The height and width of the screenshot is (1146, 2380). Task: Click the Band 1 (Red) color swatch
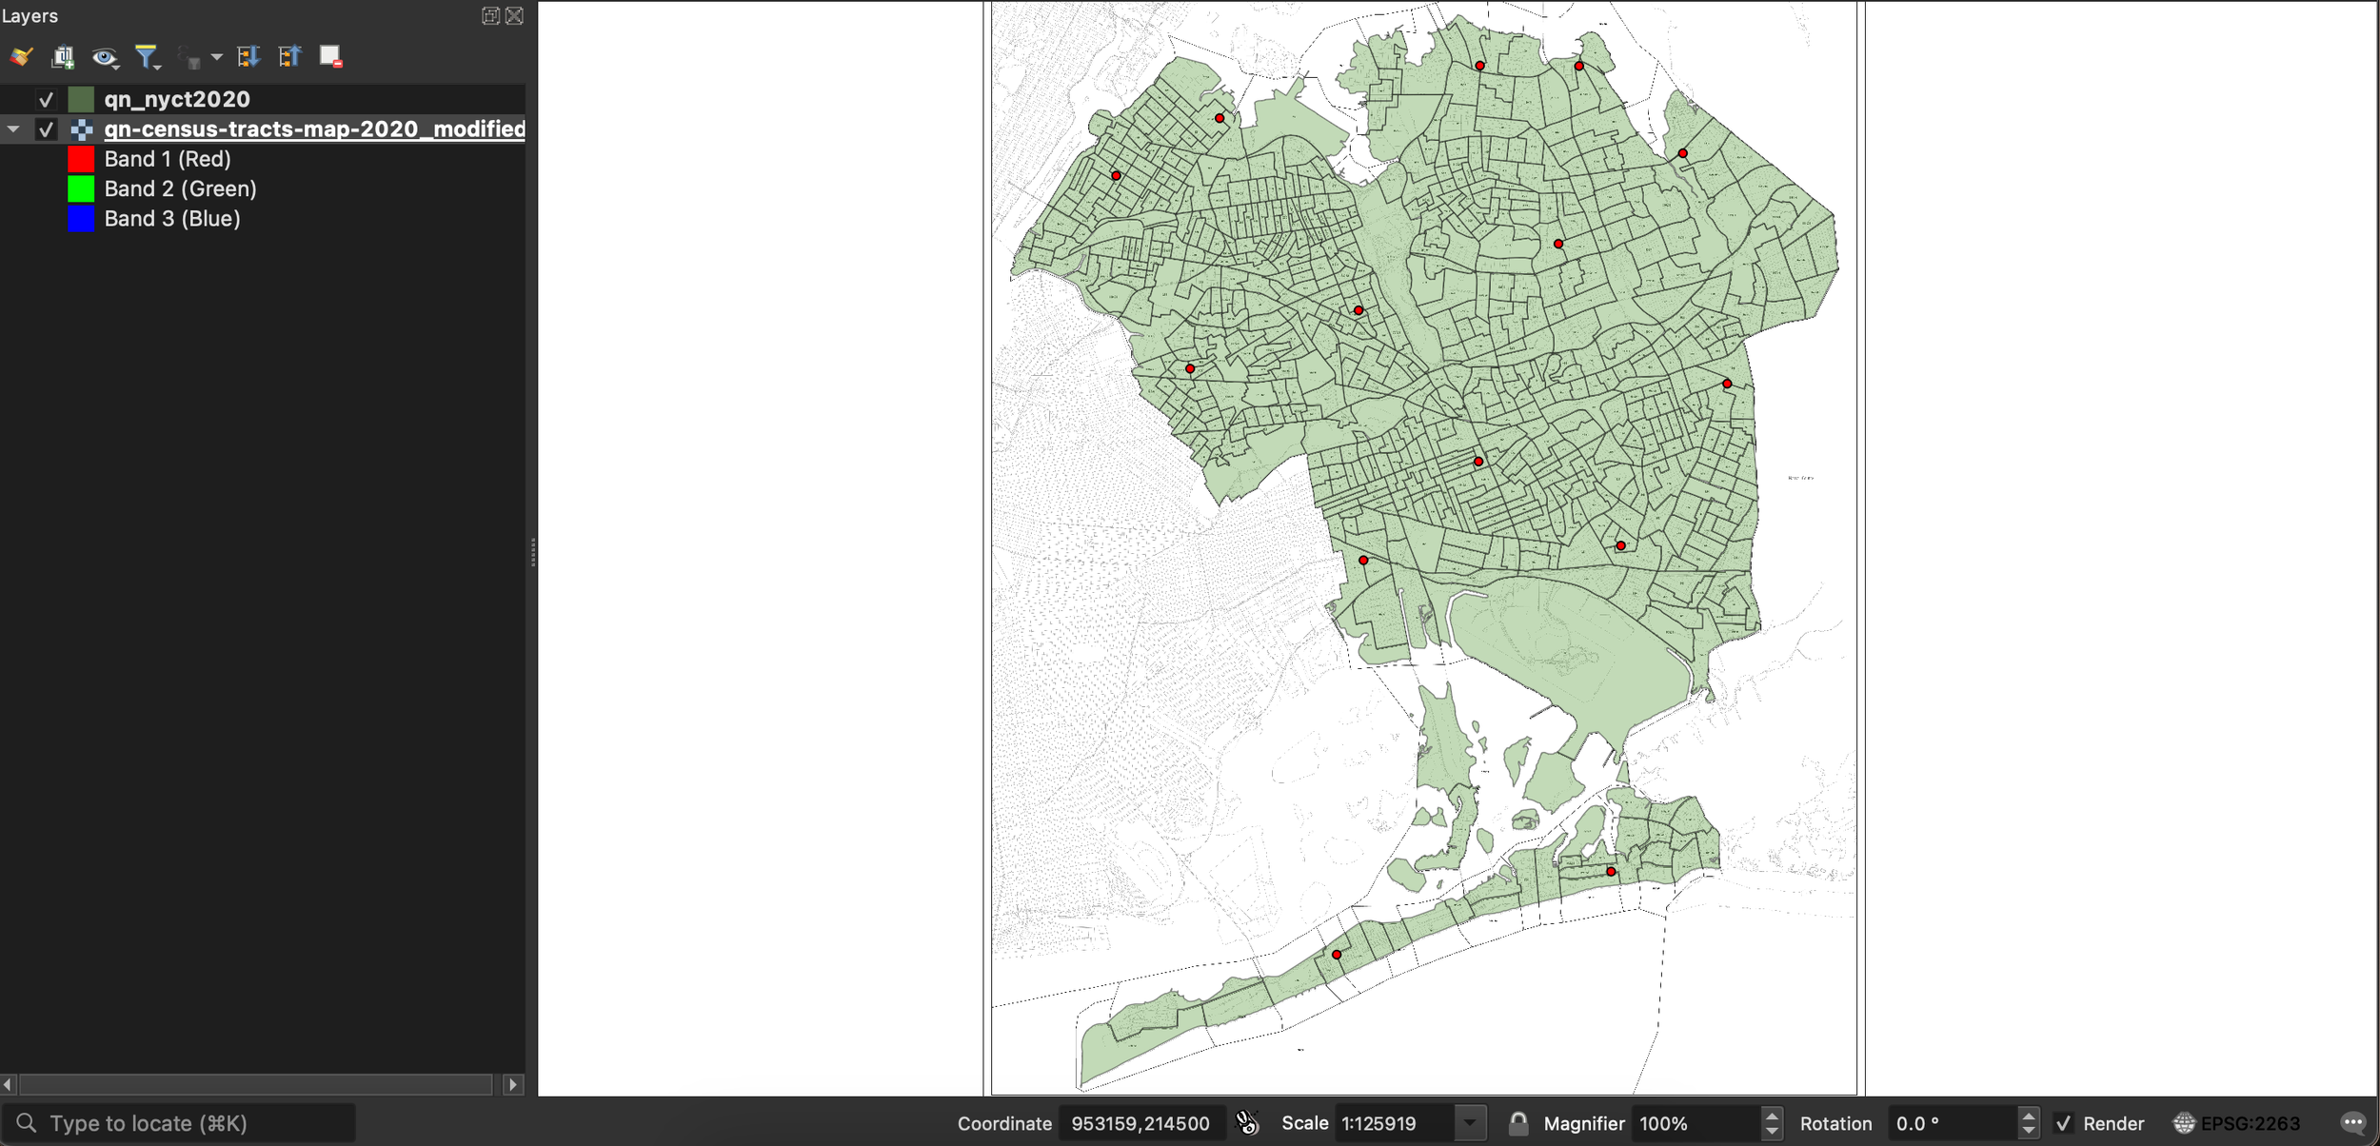coord(81,159)
